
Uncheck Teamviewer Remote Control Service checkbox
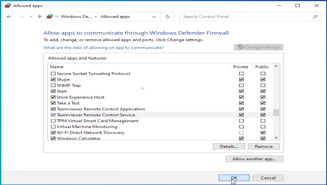pos(53,115)
